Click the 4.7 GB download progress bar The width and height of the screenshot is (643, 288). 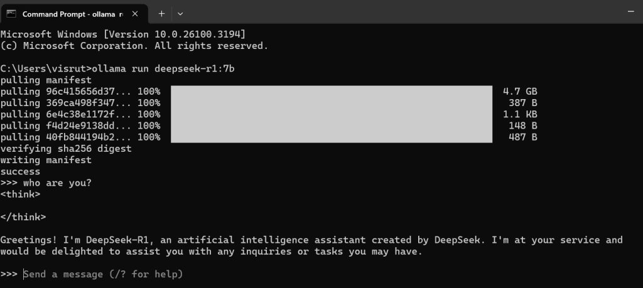(331, 92)
